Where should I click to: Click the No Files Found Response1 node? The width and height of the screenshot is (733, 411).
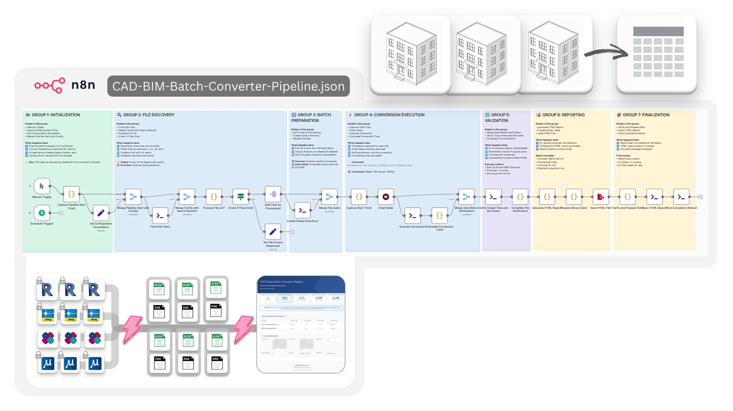[x=273, y=232]
